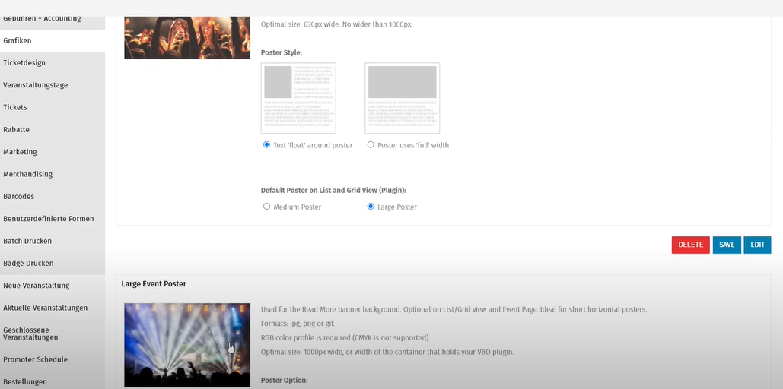Click the red DELETE button
Viewport: 783px width, 389px height.
tap(690, 245)
